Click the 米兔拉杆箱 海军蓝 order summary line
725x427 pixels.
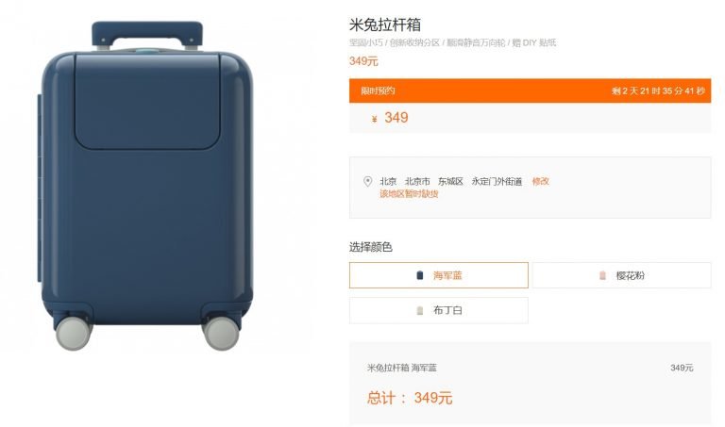[402, 368]
